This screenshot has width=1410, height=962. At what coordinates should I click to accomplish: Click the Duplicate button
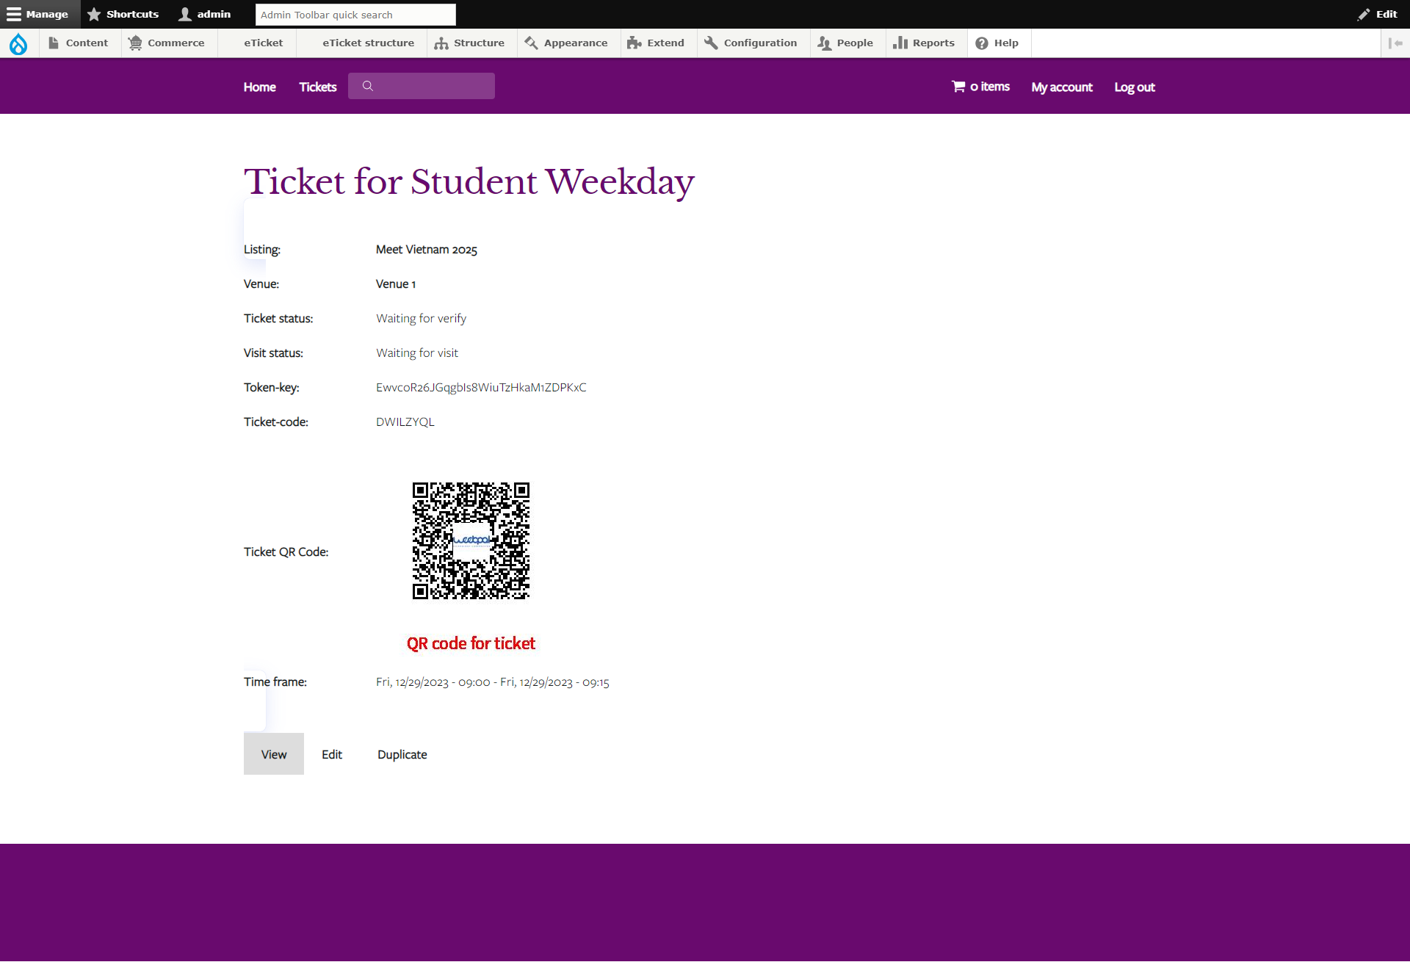(x=402, y=754)
